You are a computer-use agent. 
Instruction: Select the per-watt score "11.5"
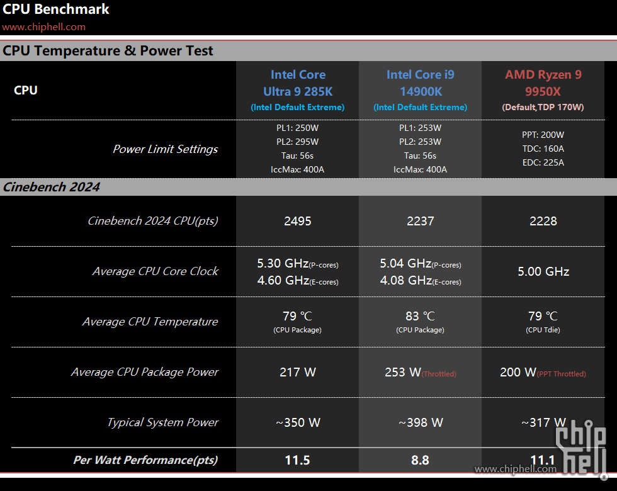point(297,460)
